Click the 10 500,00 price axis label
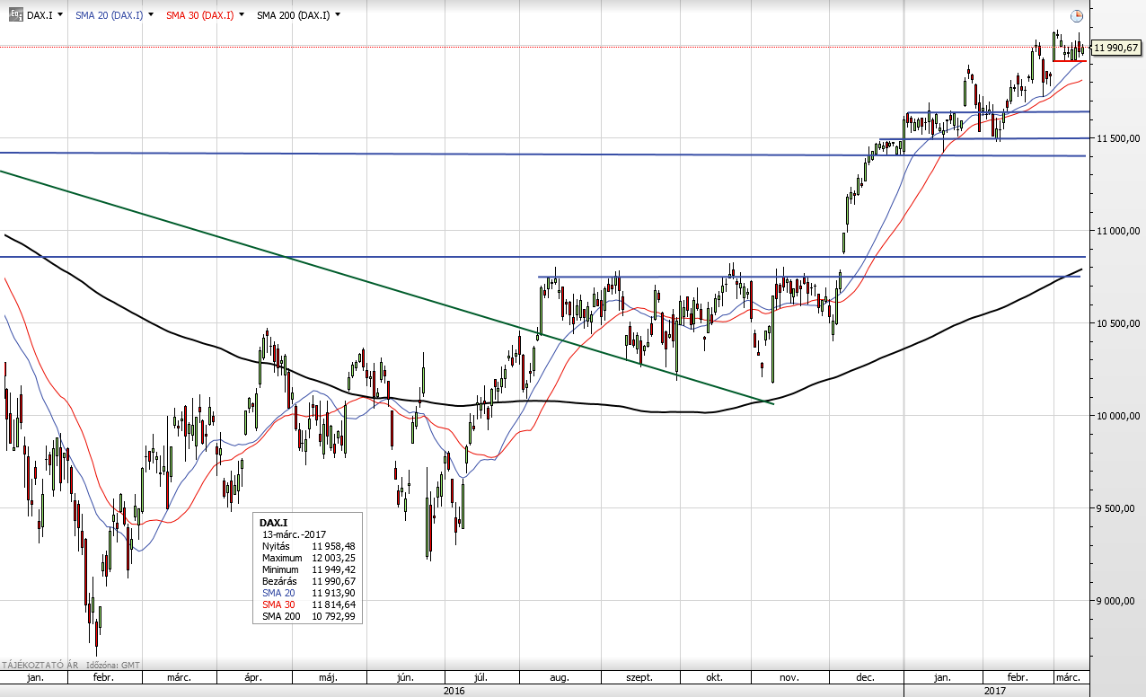 tap(1118, 323)
